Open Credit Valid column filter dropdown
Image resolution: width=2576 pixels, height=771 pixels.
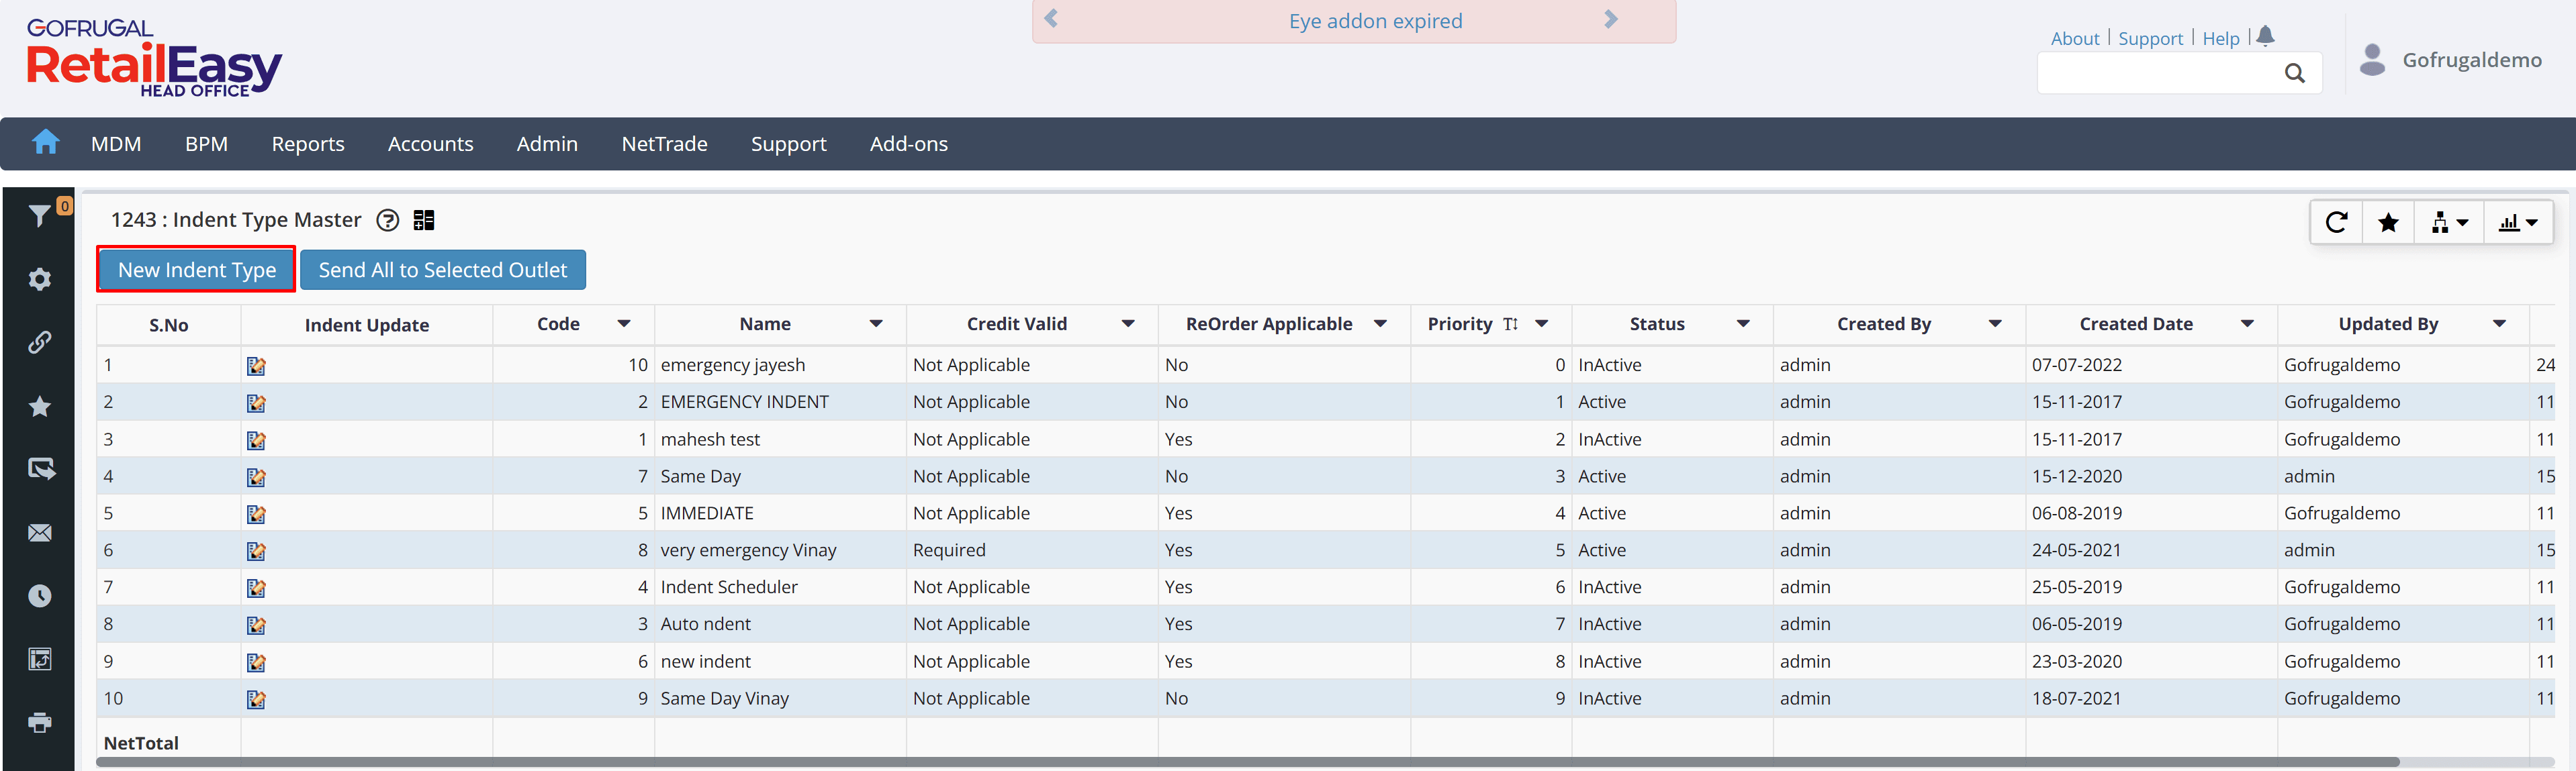tap(1128, 323)
